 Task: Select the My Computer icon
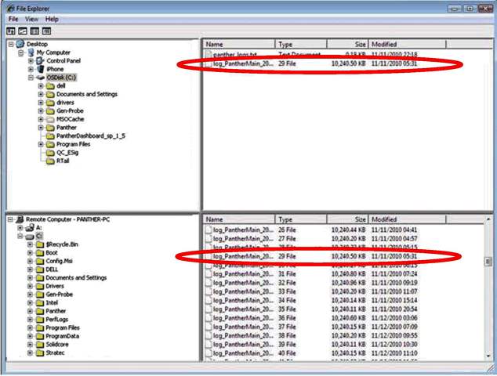[x=31, y=52]
